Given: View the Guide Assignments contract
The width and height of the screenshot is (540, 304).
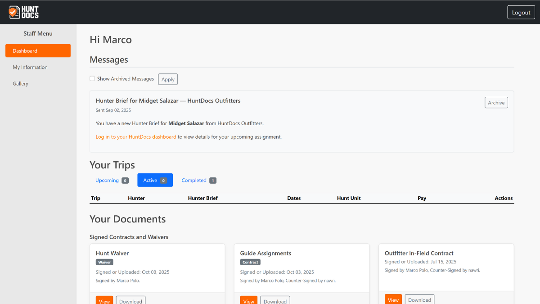Looking at the screenshot, I should click(x=249, y=301).
